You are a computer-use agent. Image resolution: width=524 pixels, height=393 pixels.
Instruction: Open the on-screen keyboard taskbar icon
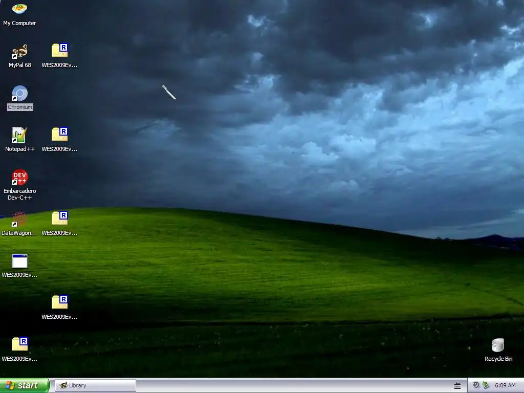pyautogui.click(x=457, y=386)
